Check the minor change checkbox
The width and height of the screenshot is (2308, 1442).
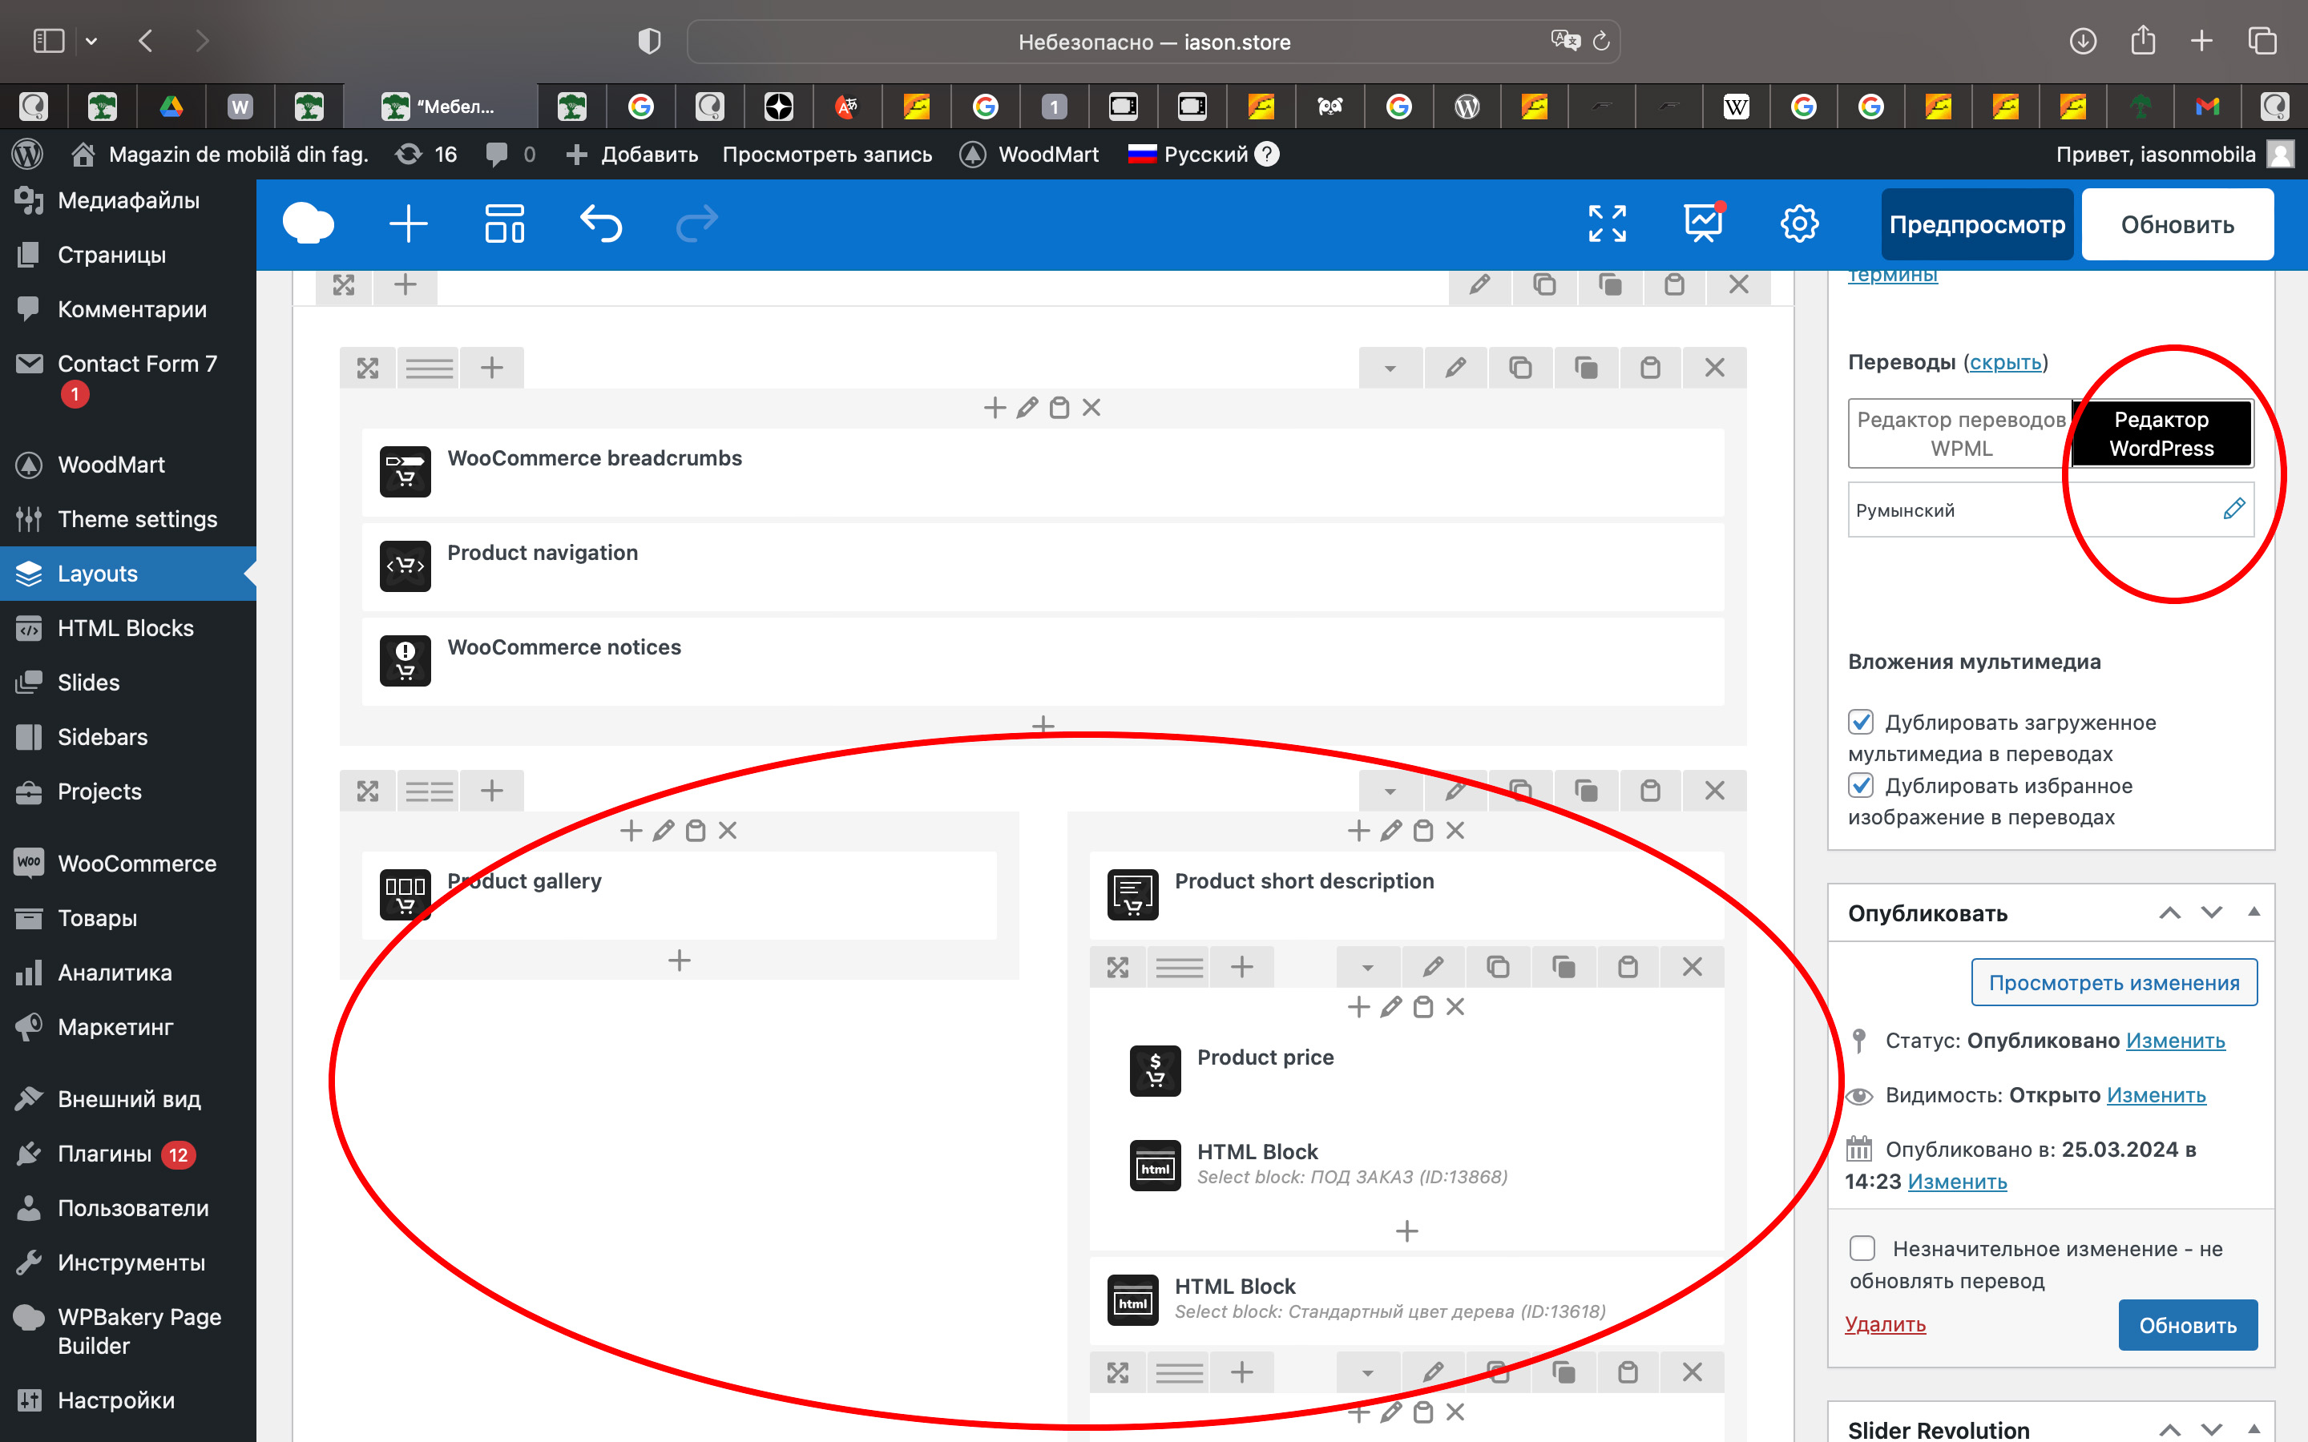[x=1862, y=1248]
